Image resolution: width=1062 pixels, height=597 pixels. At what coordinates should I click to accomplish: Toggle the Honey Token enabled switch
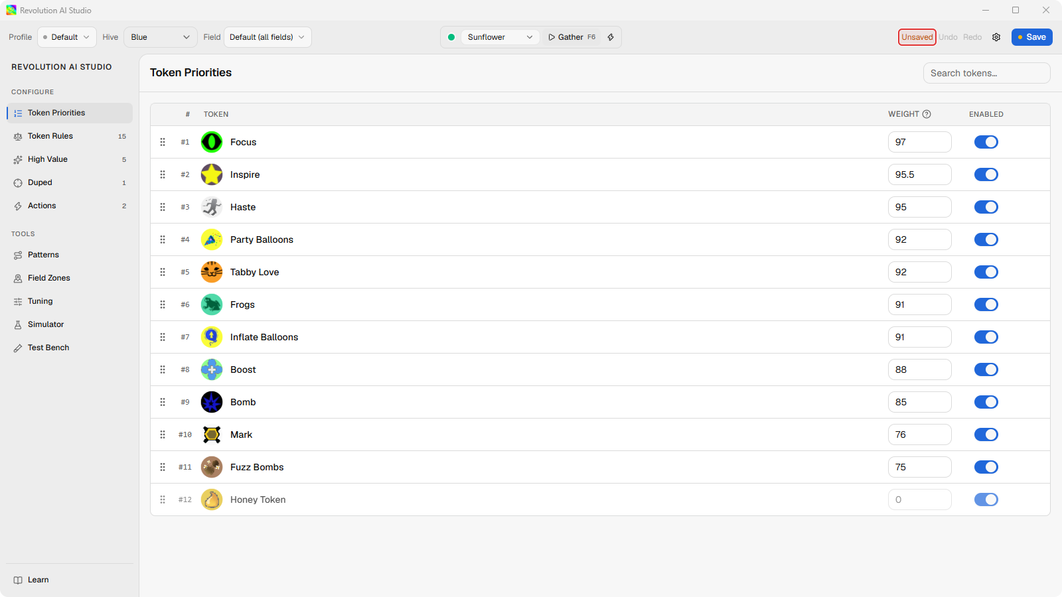pyautogui.click(x=986, y=499)
